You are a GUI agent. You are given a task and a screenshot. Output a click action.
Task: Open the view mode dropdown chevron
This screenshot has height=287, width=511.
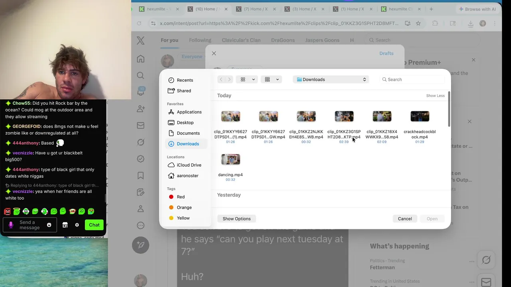pos(253,80)
